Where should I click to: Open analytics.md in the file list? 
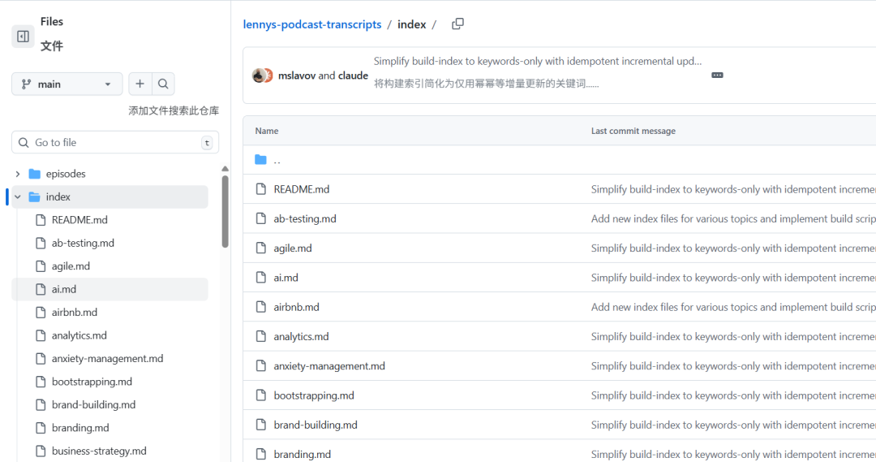tap(301, 336)
